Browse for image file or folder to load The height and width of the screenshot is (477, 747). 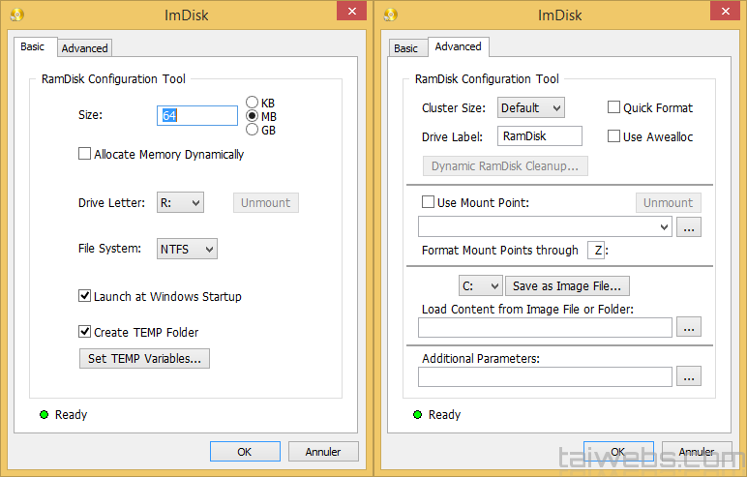[689, 327]
